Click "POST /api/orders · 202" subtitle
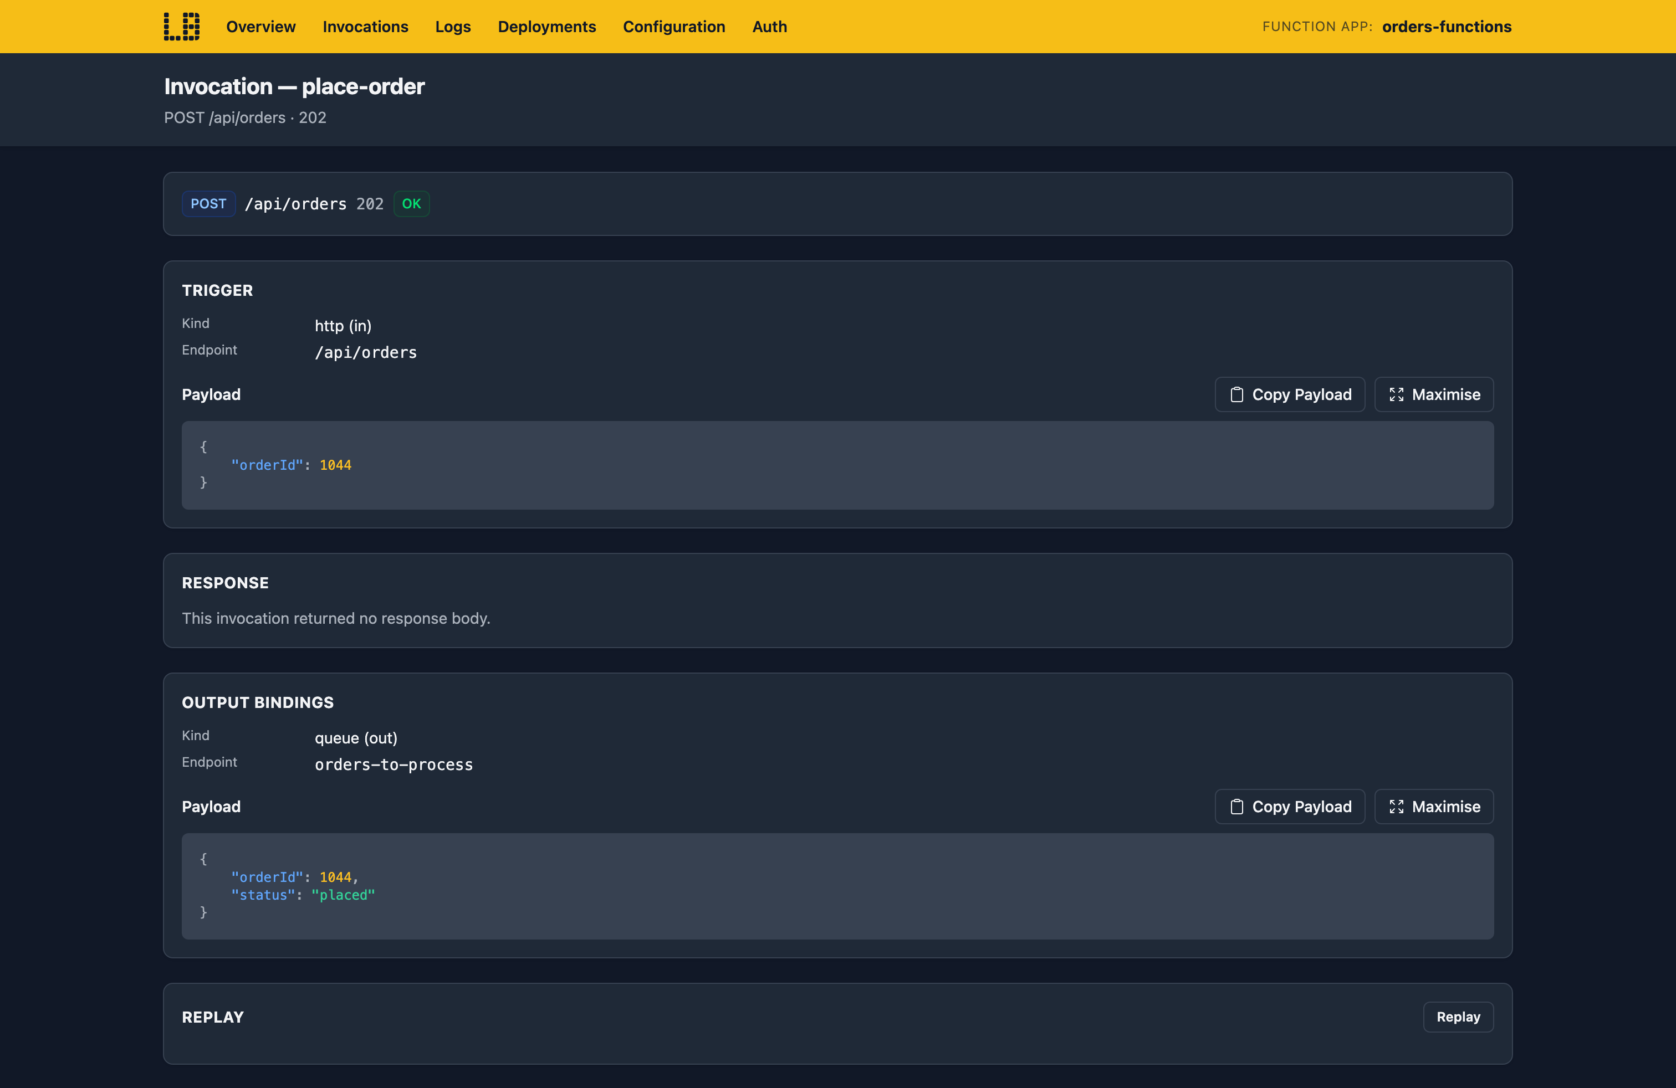This screenshot has width=1676, height=1088. [x=245, y=117]
